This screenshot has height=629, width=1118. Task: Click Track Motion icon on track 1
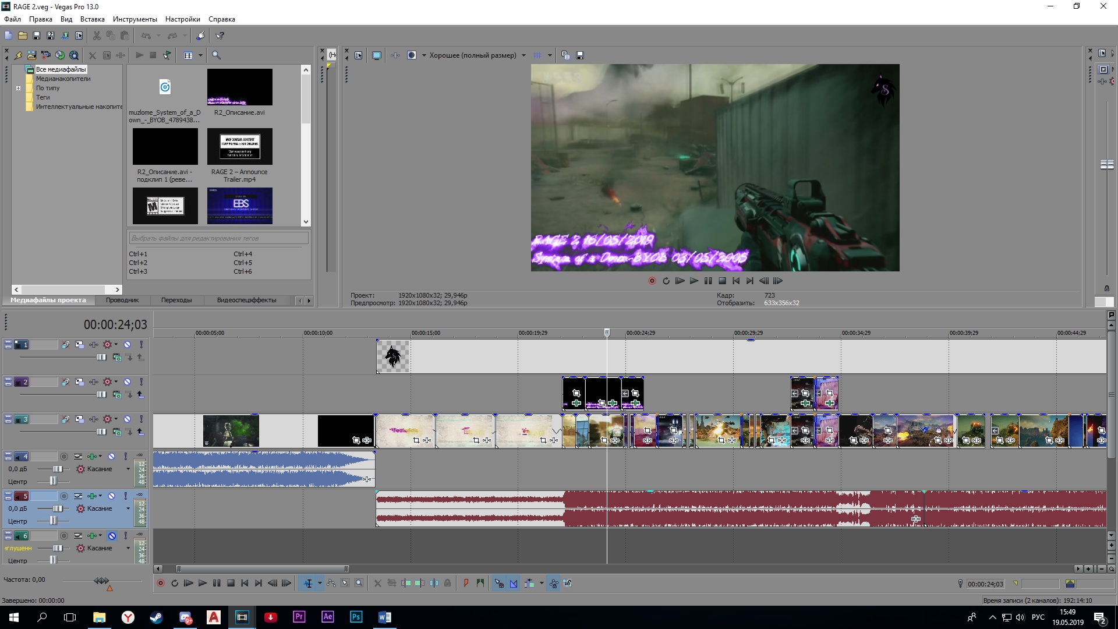(79, 345)
